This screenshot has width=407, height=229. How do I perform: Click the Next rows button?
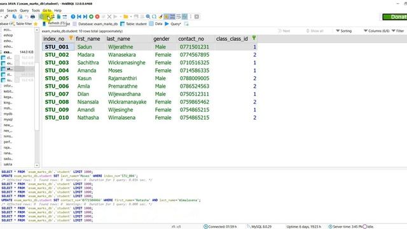point(284,31)
